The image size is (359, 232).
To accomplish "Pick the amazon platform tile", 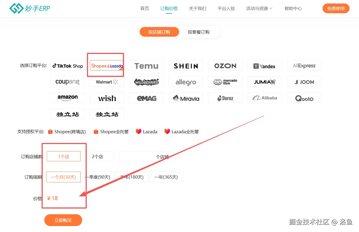I will coord(68,98).
